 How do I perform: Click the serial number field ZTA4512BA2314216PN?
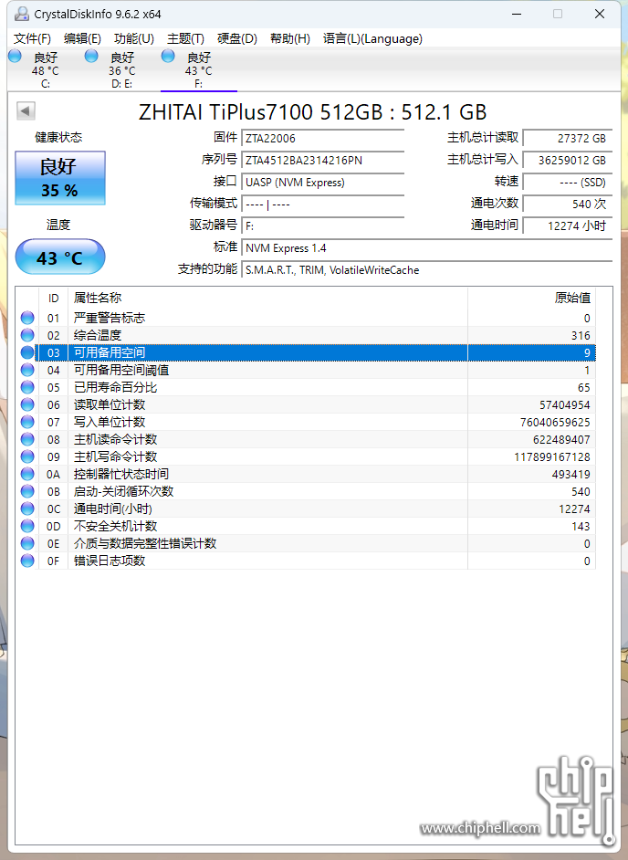pos(322,160)
